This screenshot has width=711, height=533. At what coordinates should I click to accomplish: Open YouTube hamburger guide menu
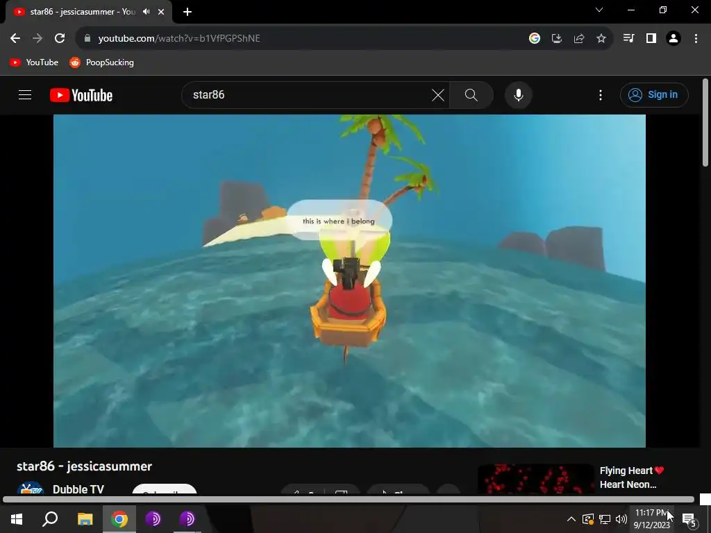click(x=25, y=94)
